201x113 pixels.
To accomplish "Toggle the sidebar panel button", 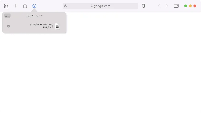I will 176,6.
